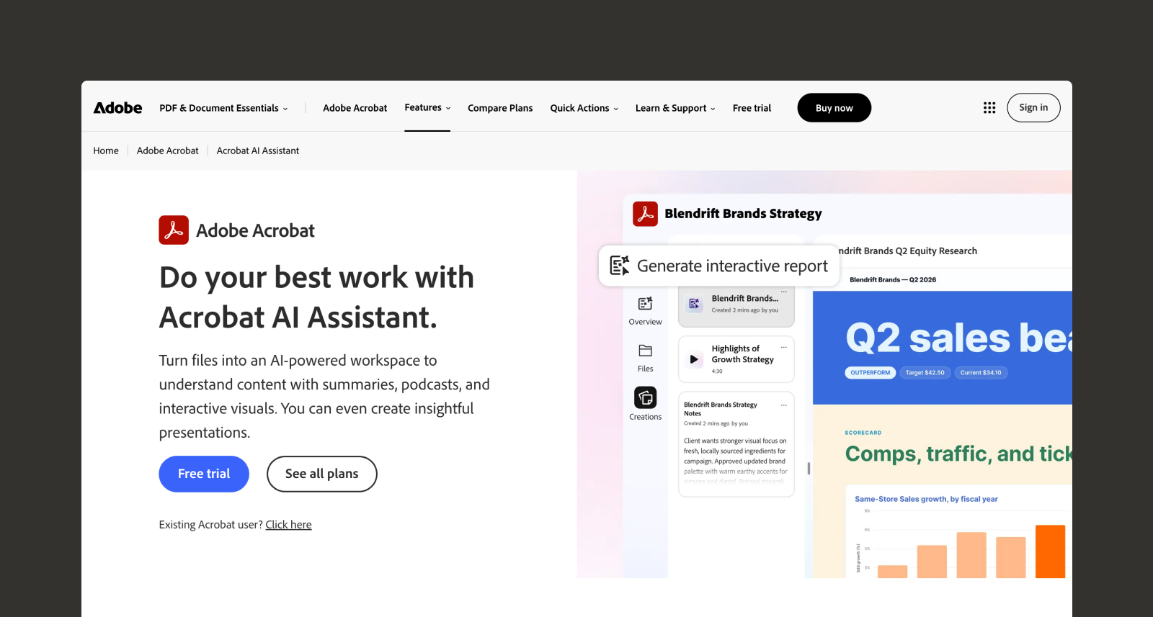Click the darkest orange bar in chart
This screenshot has width=1153, height=617.
1050,551
